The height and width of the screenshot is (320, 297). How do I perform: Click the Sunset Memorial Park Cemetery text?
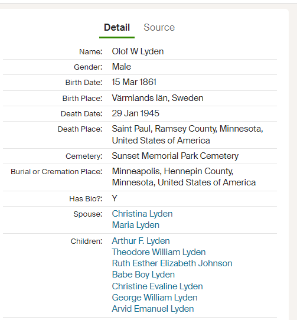click(x=175, y=156)
